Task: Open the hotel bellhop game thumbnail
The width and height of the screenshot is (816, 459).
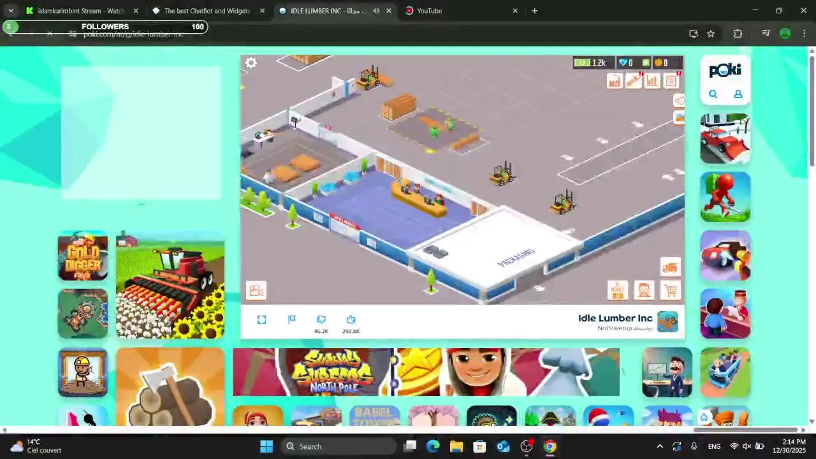Action: [x=725, y=314]
